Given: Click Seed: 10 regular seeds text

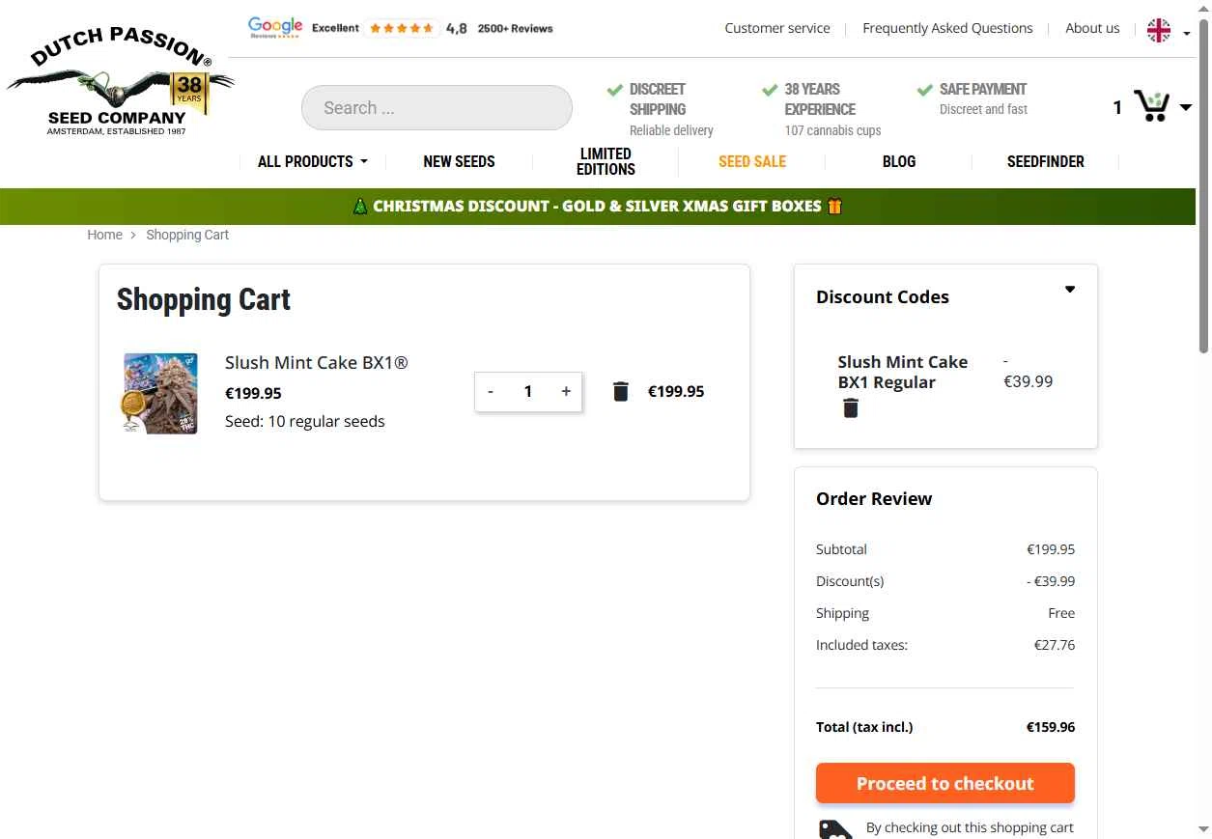Looking at the screenshot, I should pyautogui.click(x=305, y=421).
